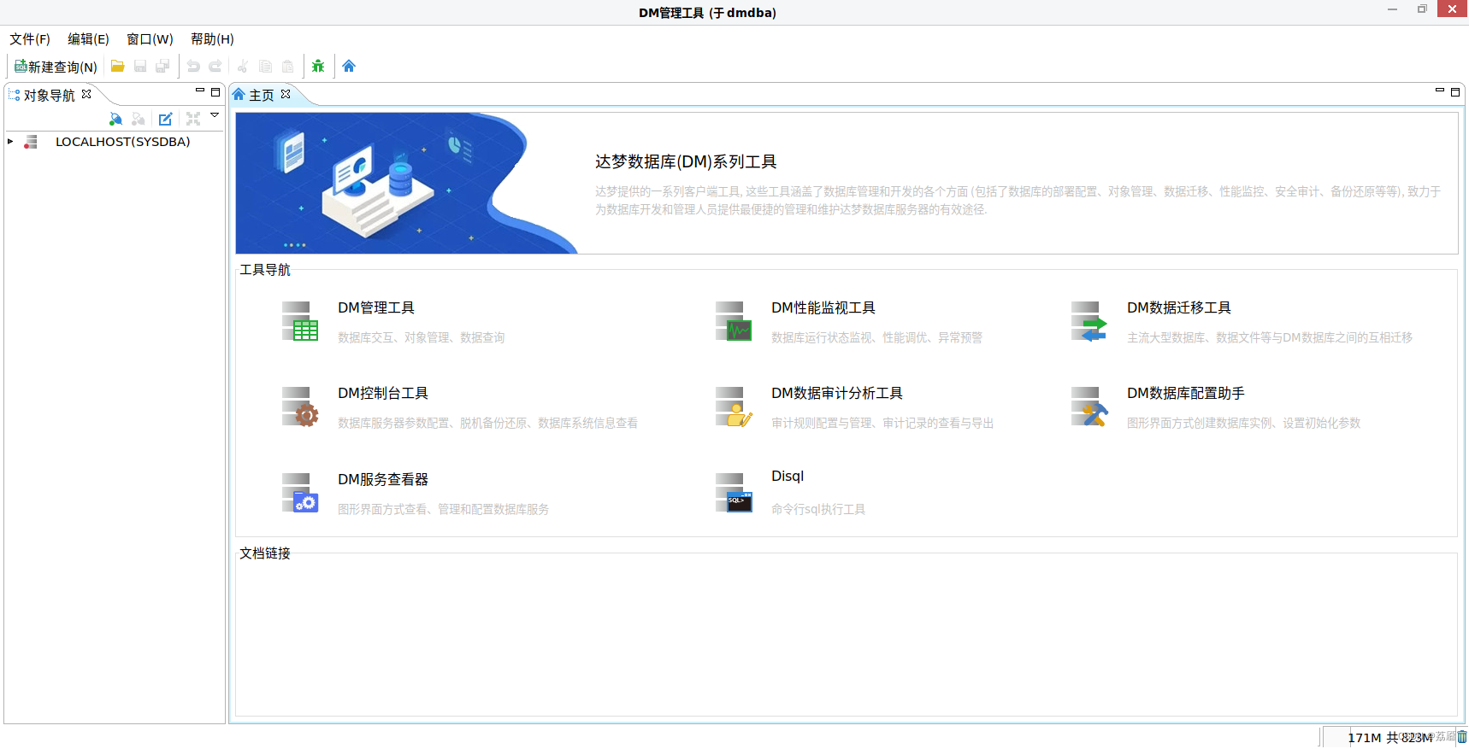
Task: Click the collapse all arrows icon
Action: pyautogui.click(x=193, y=119)
